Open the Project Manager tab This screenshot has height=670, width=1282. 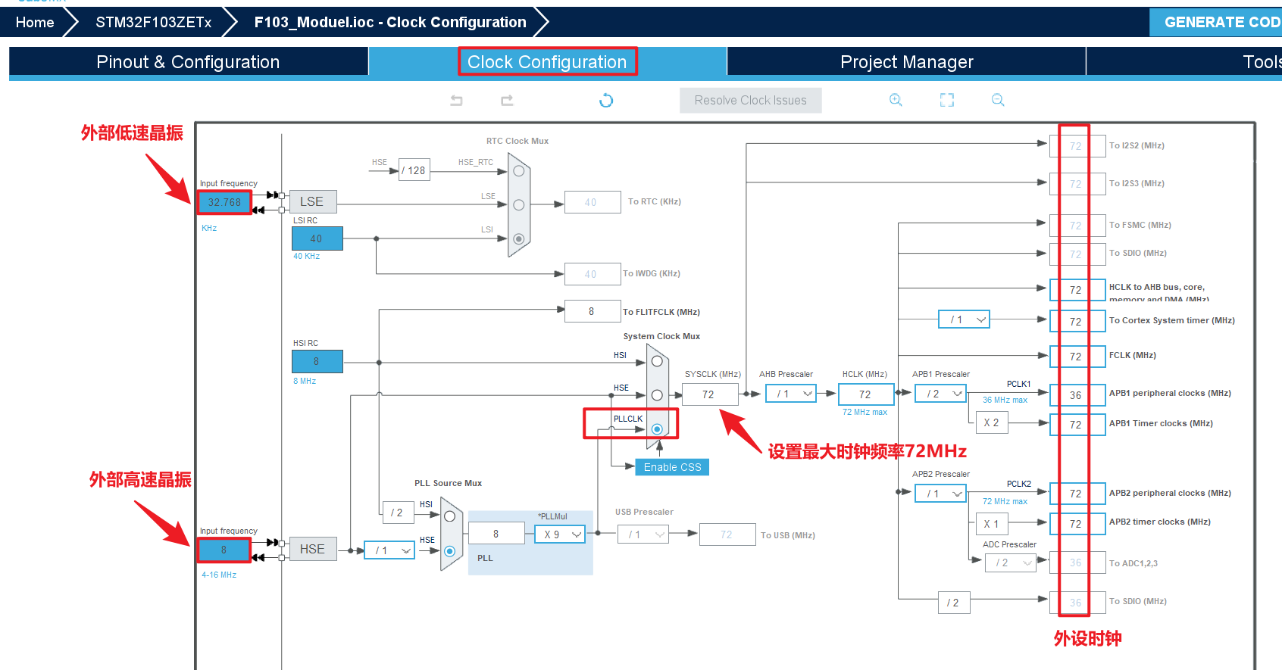906,62
